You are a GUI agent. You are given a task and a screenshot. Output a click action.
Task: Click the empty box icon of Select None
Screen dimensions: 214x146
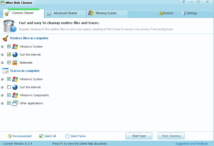click(x=67, y=136)
